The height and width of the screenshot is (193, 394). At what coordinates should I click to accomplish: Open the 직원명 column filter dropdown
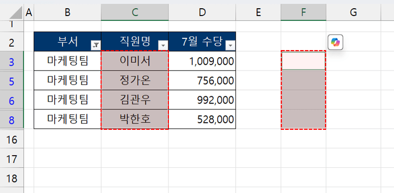tap(163, 45)
